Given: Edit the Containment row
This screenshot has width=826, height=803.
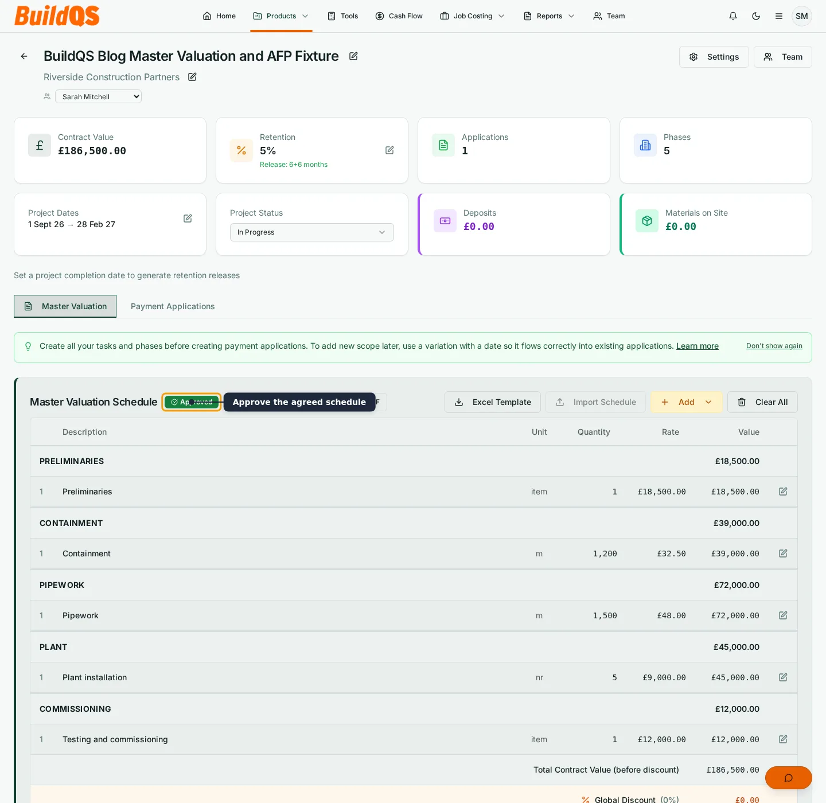Looking at the screenshot, I should pyautogui.click(x=783, y=553).
